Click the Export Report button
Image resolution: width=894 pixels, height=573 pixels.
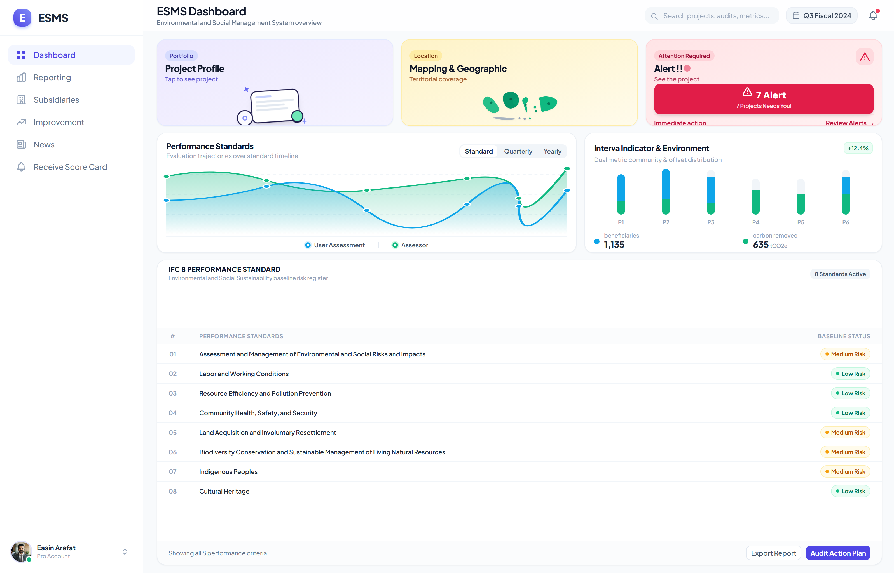click(773, 553)
